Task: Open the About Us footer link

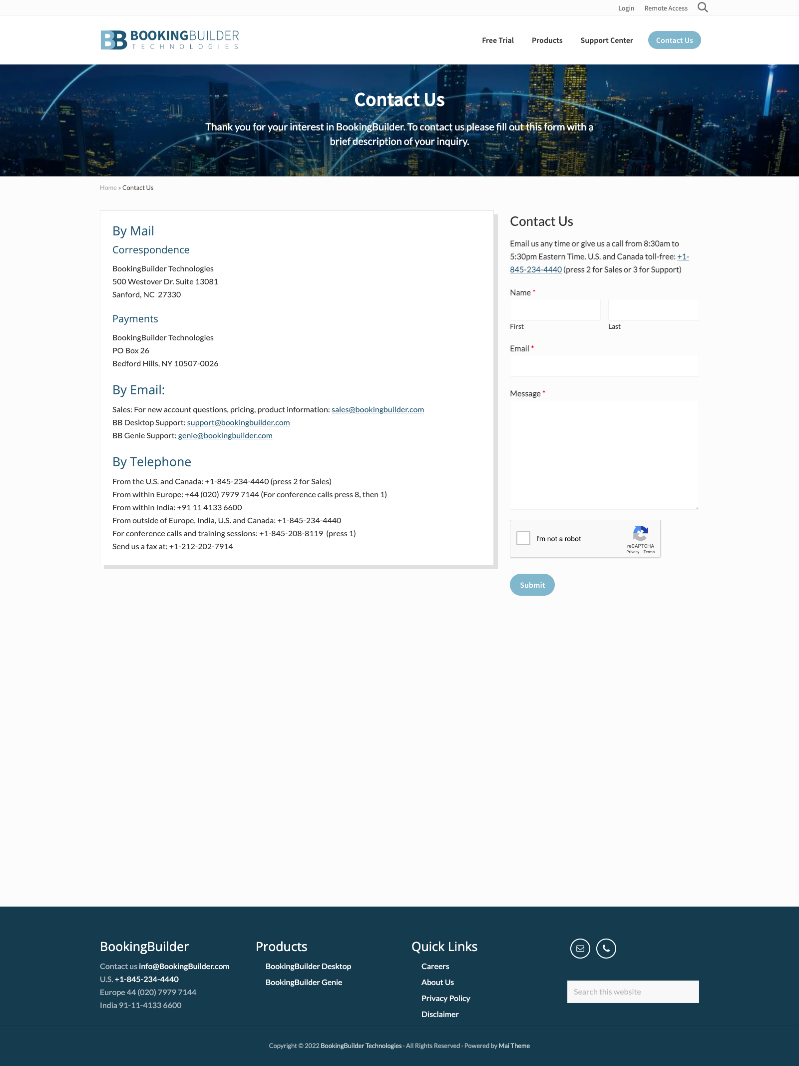Action: pyautogui.click(x=438, y=982)
